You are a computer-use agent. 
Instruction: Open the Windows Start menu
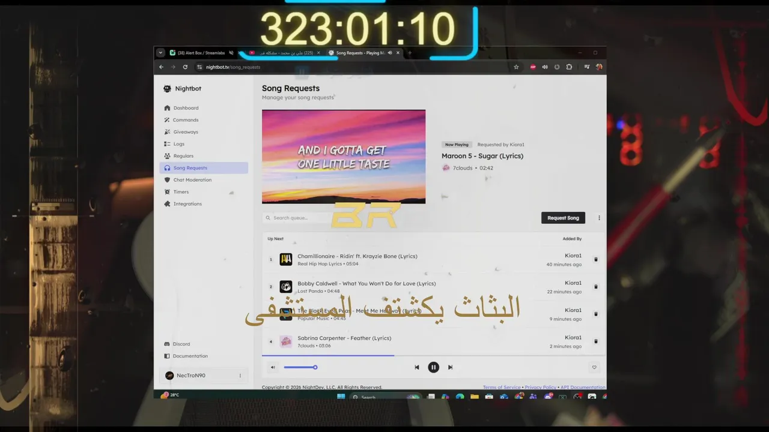pyautogui.click(x=341, y=397)
